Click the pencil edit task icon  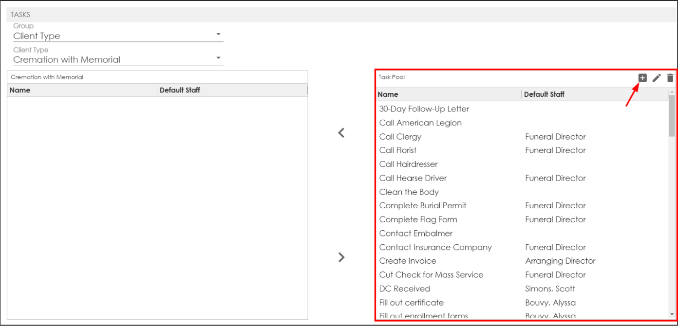657,78
